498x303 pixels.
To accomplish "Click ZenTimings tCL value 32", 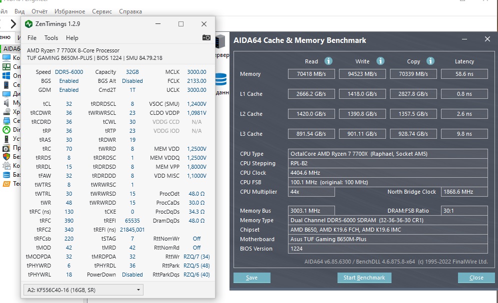I will click(69, 104).
